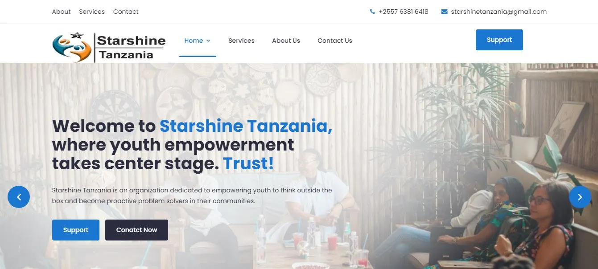Image resolution: width=598 pixels, height=269 pixels.
Task: Open Contact Us in main navigation
Action: coord(334,41)
